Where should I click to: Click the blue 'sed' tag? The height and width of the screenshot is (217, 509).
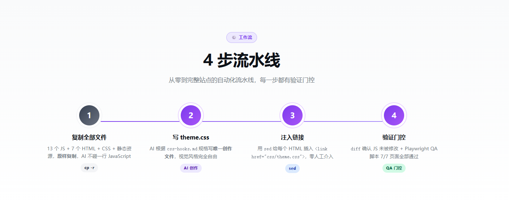[292, 168]
